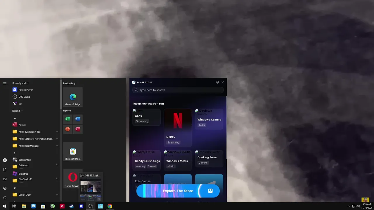
Task: Open user account icon in Start rail
Action: click(x=5, y=160)
